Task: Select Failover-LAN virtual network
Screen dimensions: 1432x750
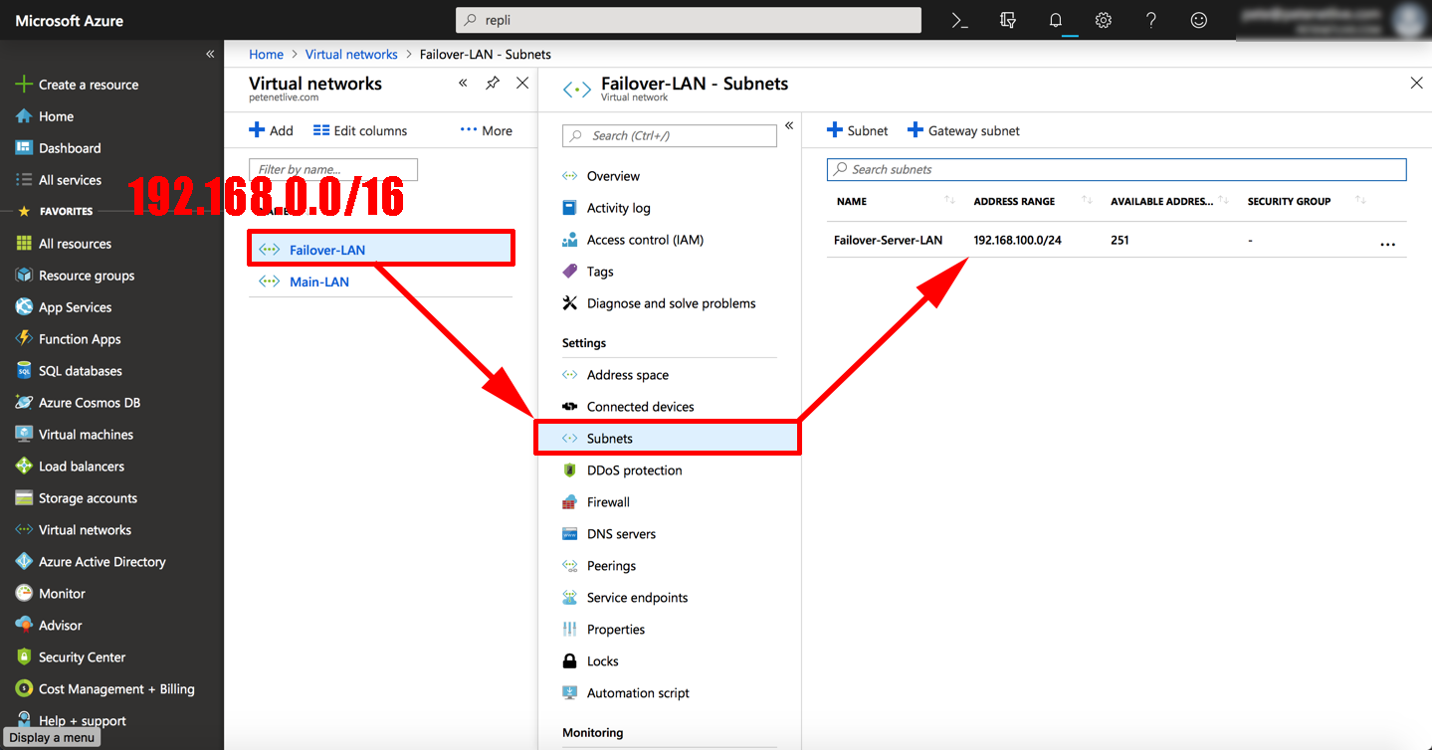Action: tap(380, 250)
